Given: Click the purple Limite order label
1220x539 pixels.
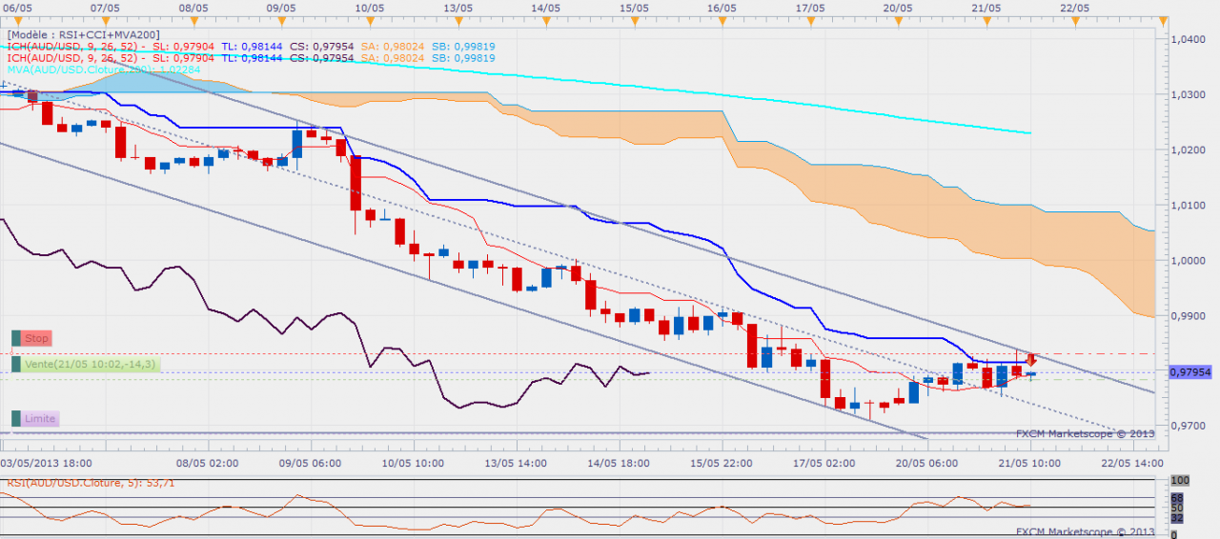Looking at the screenshot, I should pyautogui.click(x=40, y=419).
